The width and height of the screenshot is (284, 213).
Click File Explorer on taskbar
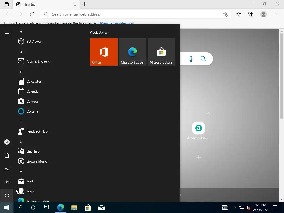[74, 207]
